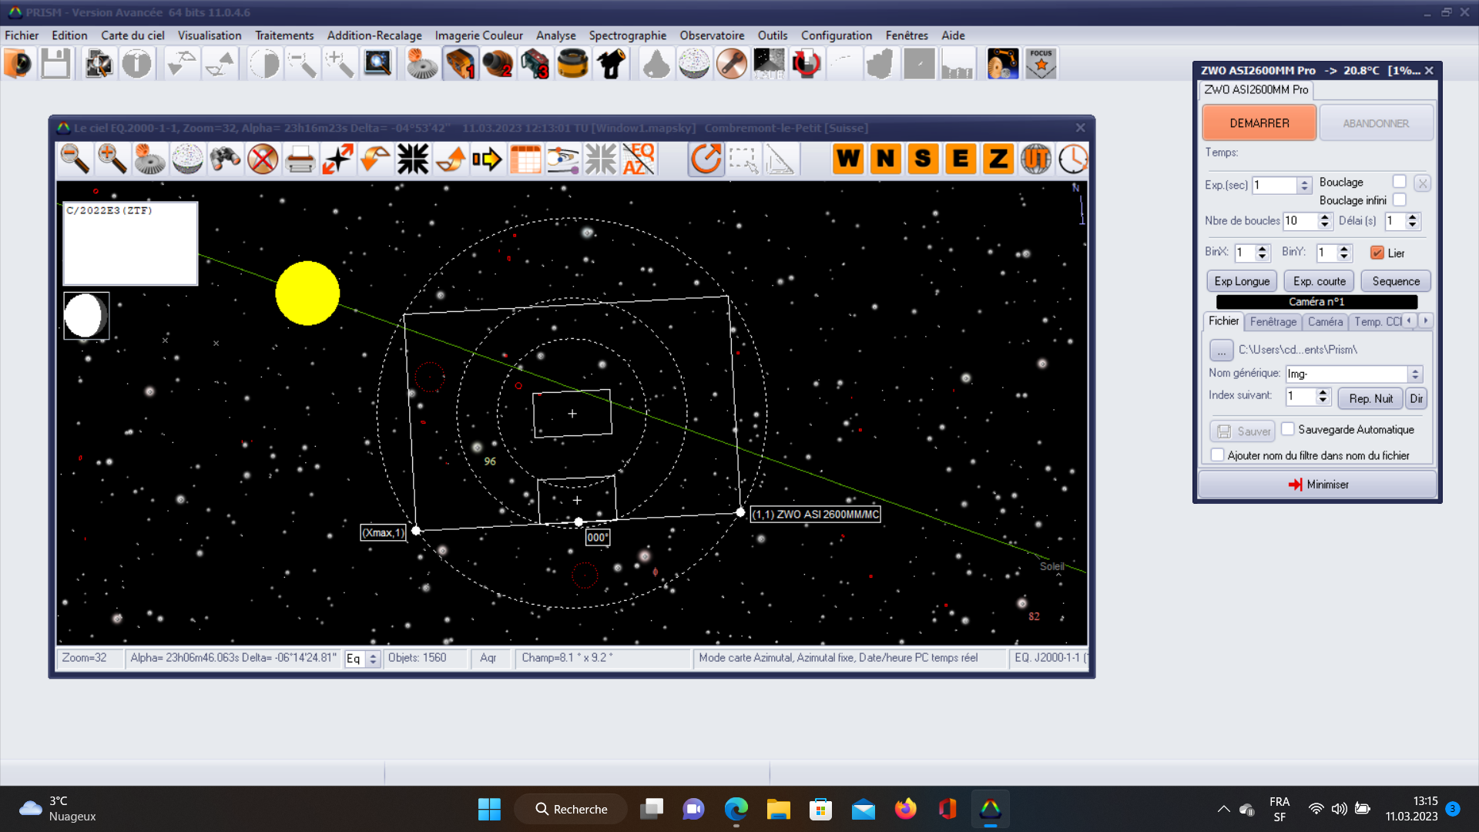Click the save floppy disk icon
Screen dimensions: 1479x832
coord(55,64)
